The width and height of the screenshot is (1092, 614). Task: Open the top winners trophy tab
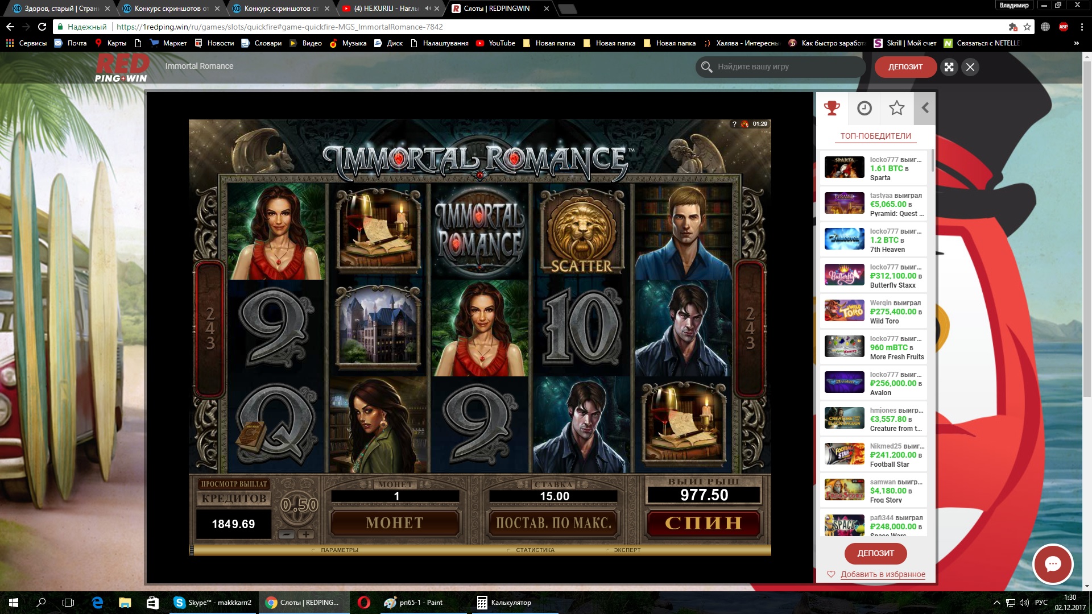click(832, 108)
